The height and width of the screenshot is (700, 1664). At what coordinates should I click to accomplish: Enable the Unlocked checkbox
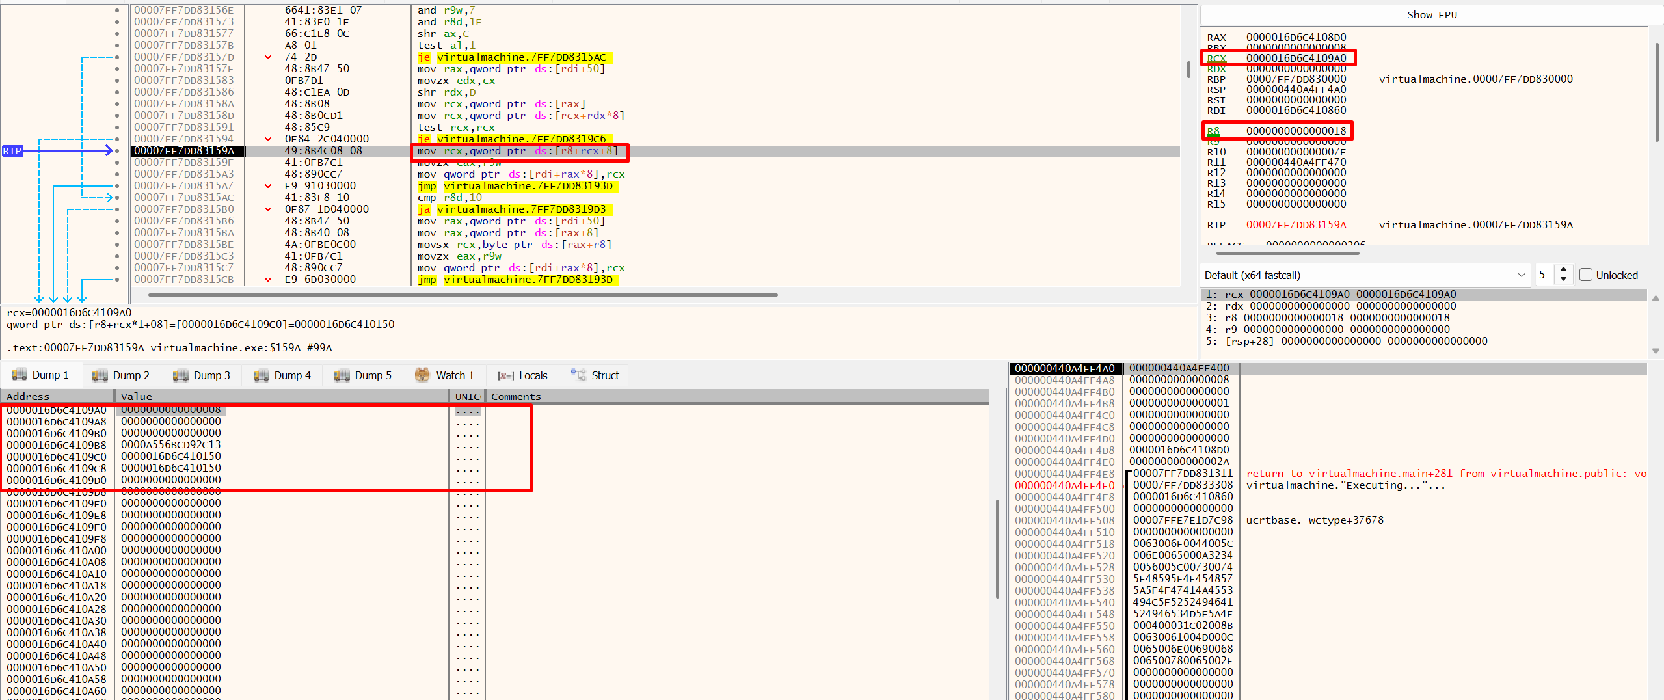pyautogui.click(x=1586, y=275)
